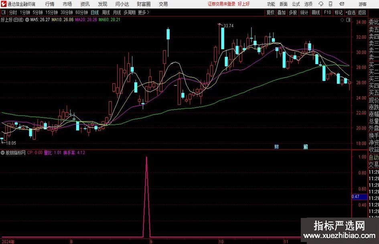This screenshot has height=244, width=379.
Task: Switch to the 5分钟 period tab
Action: point(37,12)
